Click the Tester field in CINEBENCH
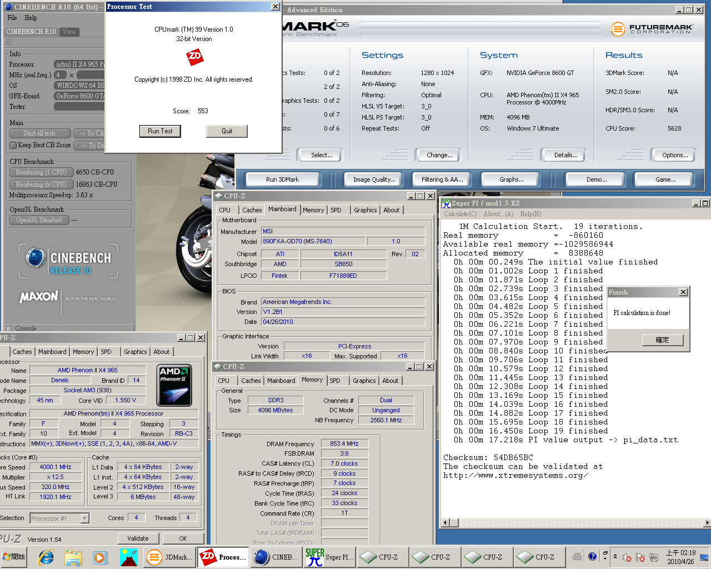The width and height of the screenshot is (711, 569). pos(79,107)
